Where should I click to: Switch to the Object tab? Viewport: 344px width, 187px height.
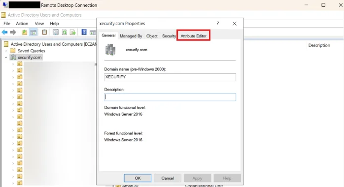click(x=152, y=36)
